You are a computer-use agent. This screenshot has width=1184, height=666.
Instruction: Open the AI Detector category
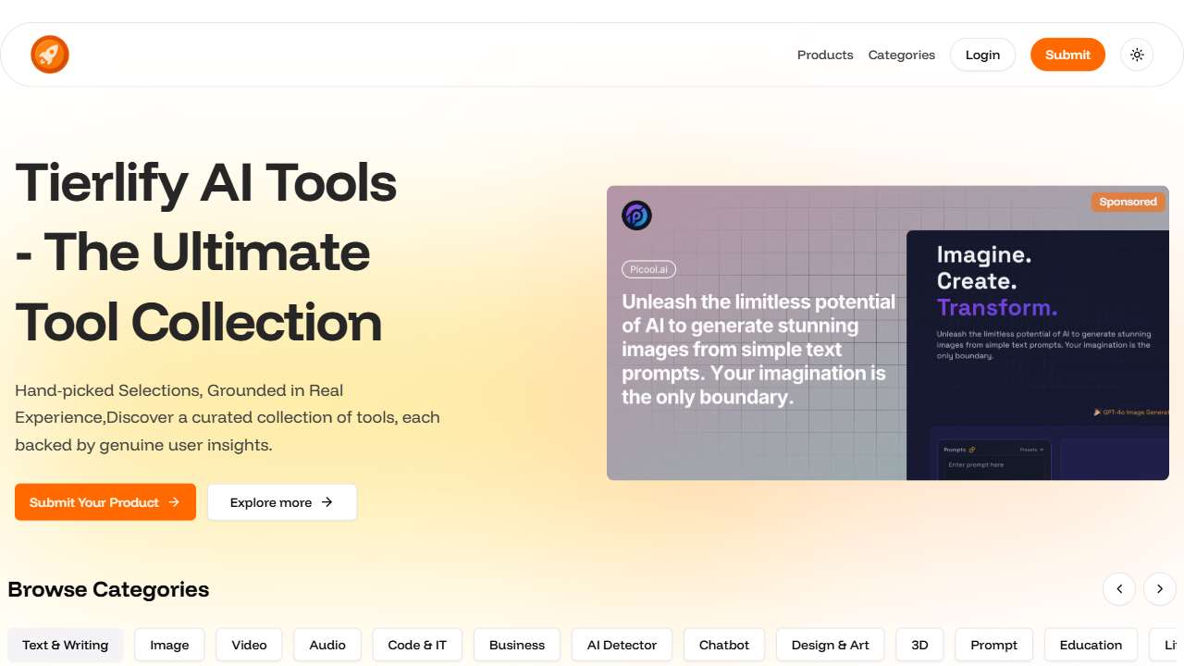(x=622, y=645)
